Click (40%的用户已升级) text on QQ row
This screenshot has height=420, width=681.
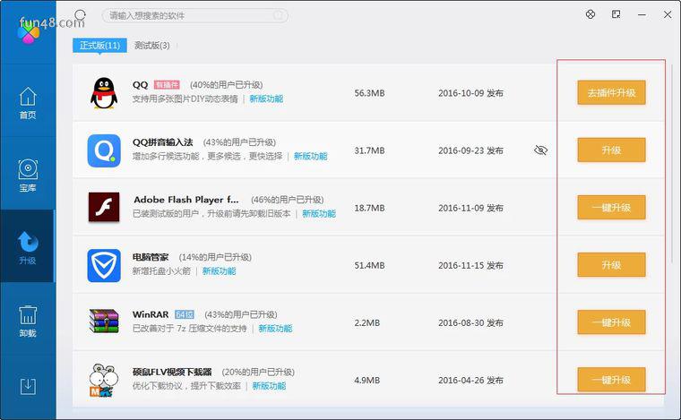(x=227, y=84)
